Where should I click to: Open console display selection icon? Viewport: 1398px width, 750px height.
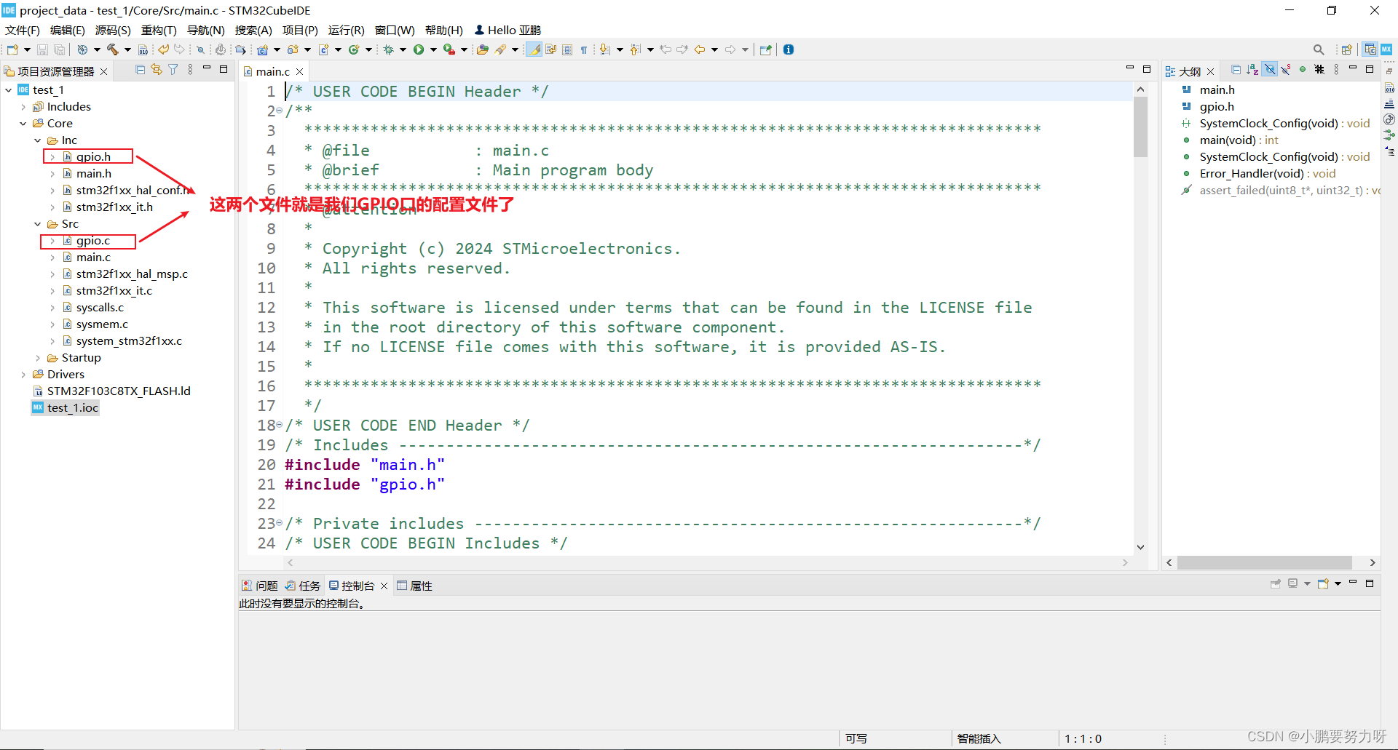click(1293, 583)
